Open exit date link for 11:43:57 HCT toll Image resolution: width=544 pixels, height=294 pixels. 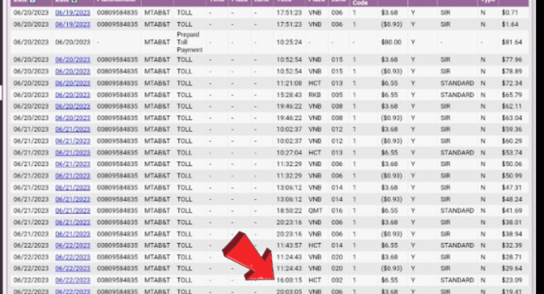73,245
